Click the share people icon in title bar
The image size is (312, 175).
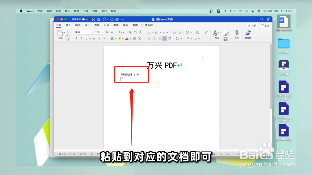click(x=268, y=19)
